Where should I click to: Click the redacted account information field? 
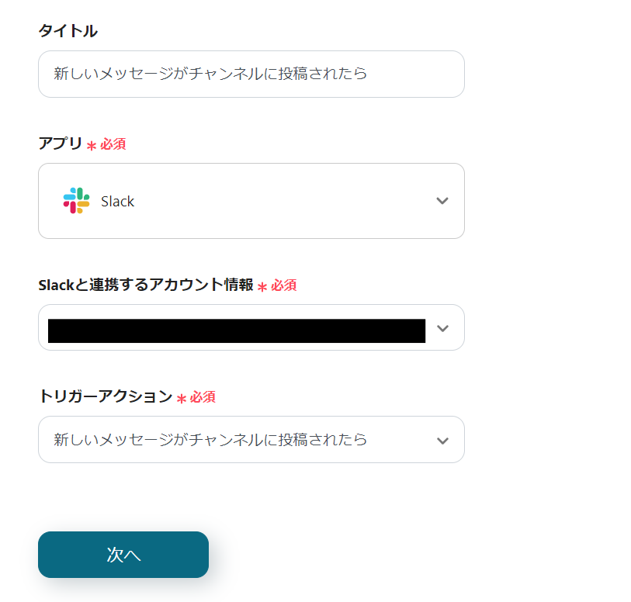point(236,330)
